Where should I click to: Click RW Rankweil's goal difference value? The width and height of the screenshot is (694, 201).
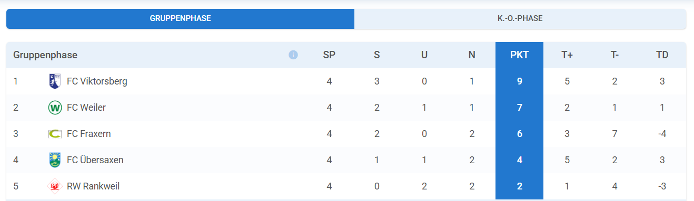(662, 186)
